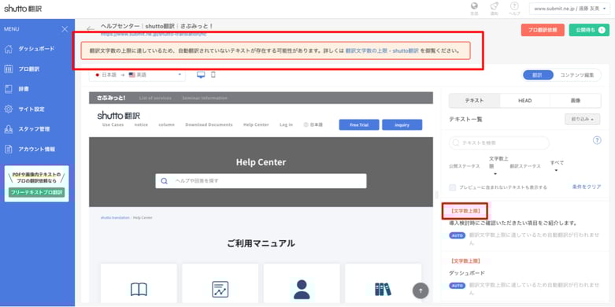Click the ヘルプや回答を探す search field
This screenshot has width=615, height=307.
pos(261,181)
